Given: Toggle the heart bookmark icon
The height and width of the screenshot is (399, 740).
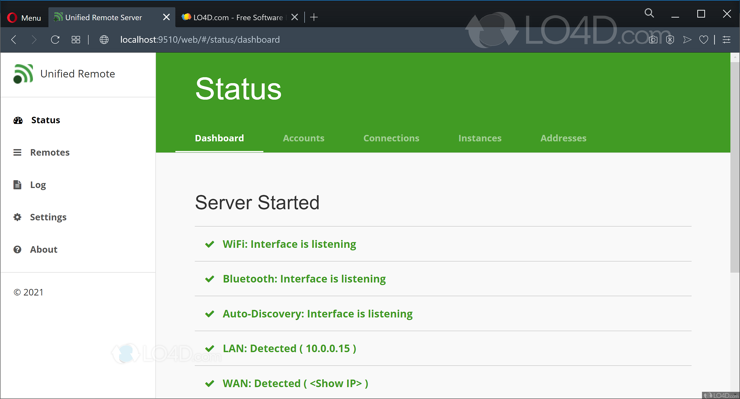Looking at the screenshot, I should click(703, 40).
